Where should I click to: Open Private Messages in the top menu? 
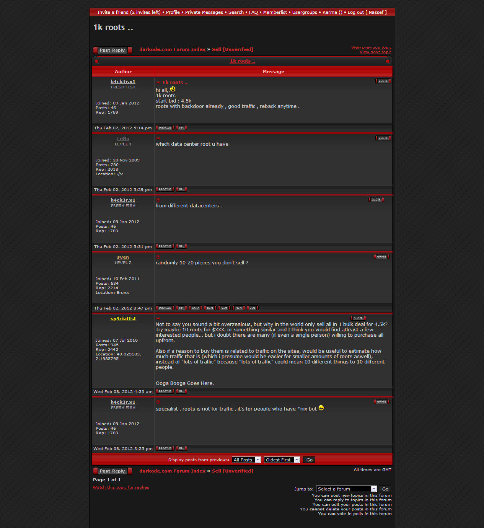[x=204, y=12]
